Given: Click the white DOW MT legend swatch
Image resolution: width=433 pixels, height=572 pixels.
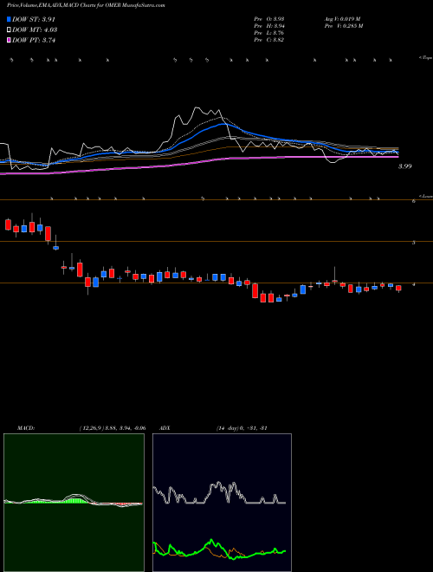Looking at the screenshot, I should click(9, 30).
